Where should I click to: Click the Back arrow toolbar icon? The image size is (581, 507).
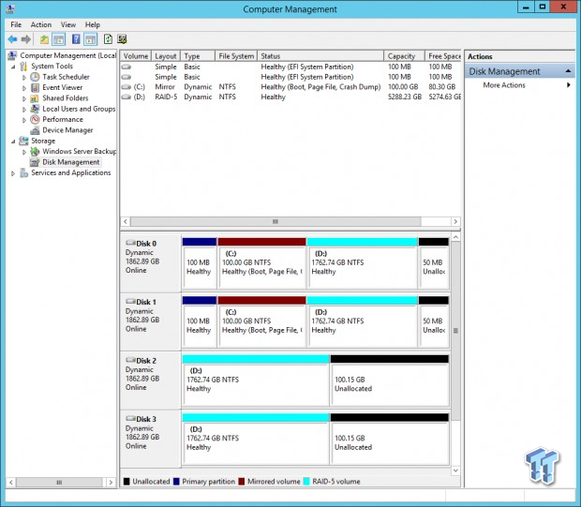click(x=12, y=39)
